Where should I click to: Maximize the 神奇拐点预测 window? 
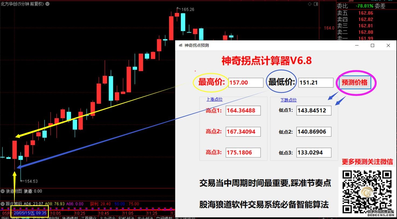coord(372,45)
